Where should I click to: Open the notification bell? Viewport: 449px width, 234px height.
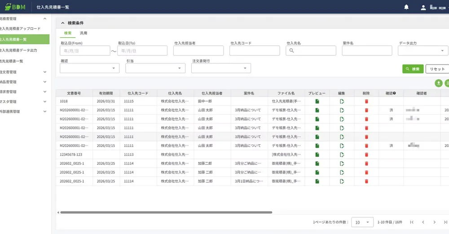pos(406,7)
